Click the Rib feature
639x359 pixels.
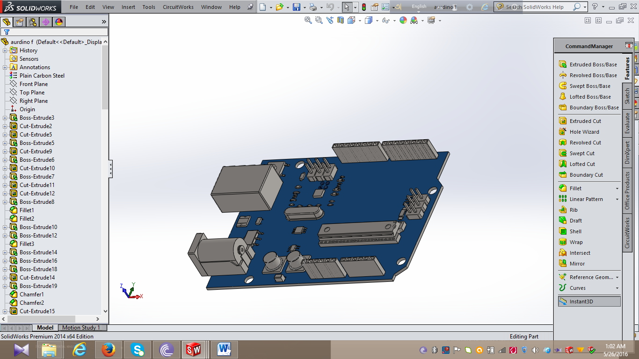coord(568,210)
